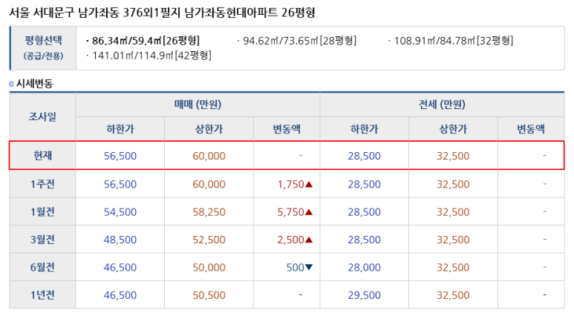
Task: Click 56,500 in the 현재 row
Action: 120,157
